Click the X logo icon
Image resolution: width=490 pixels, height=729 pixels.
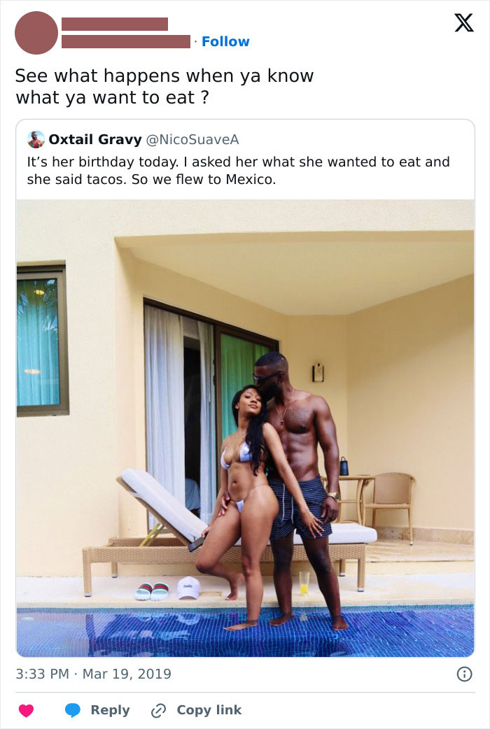tap(463, 23)
